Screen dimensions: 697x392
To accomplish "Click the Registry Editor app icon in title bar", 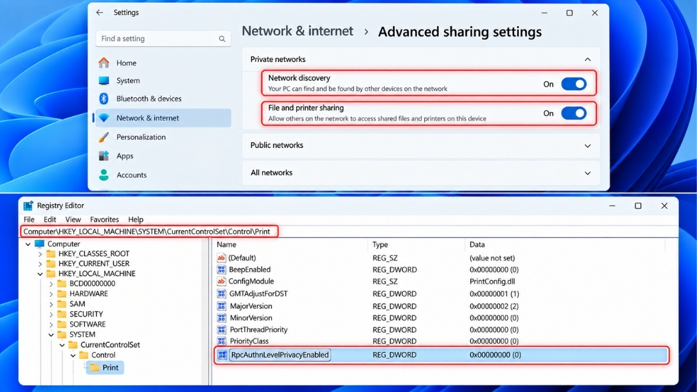I will (29, 205).
